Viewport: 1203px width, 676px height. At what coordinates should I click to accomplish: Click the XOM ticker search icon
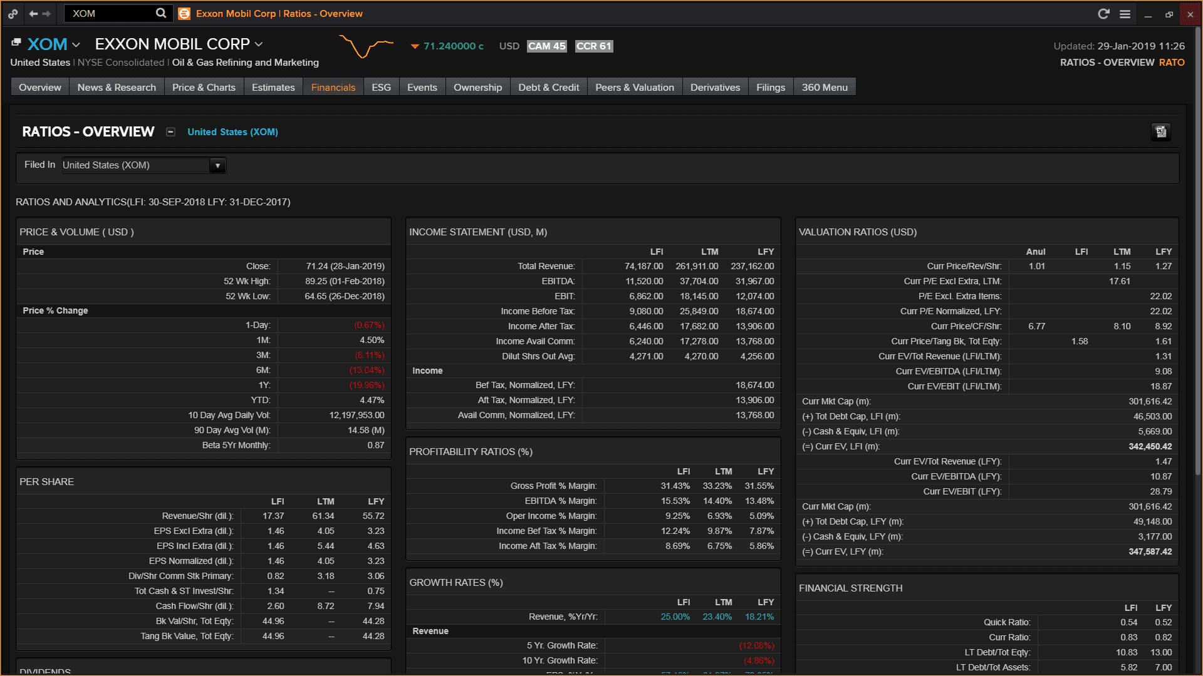click(x=161, y=13)
